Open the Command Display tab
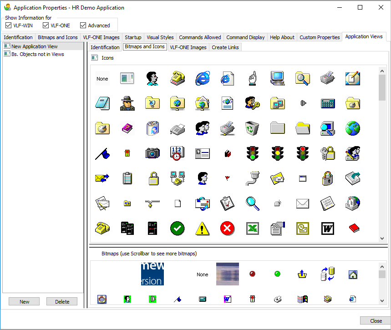Image resolution: width=391 pixels, height=330 pixels. [245, 37]
